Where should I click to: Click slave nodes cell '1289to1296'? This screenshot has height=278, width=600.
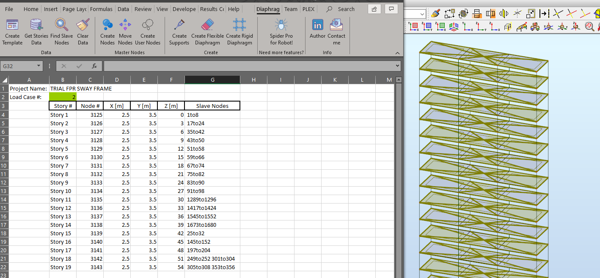coord(212,199)
